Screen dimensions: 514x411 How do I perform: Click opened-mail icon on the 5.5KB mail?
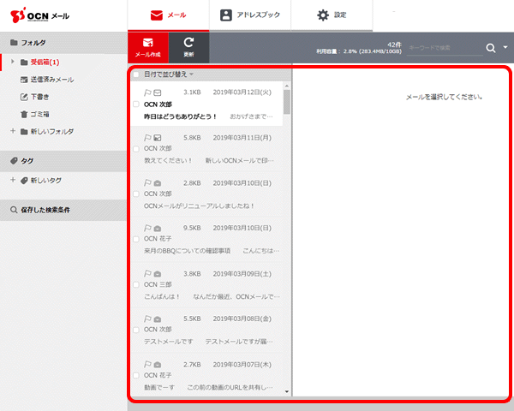pos(158,319)
